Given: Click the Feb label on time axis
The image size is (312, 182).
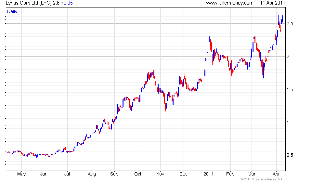Looking at the screenshot, I should click(230, 174).
